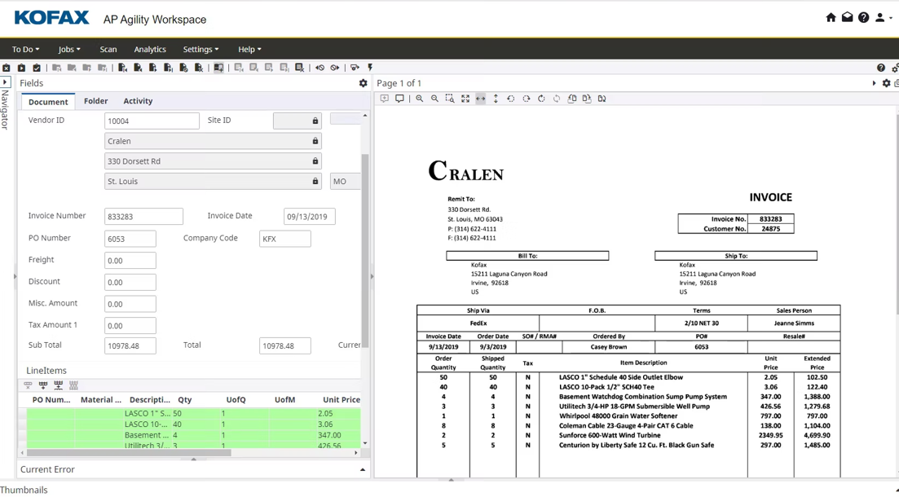Click the lock icon beside Cralen field
Image resolution: width=899 pixels, height=497 pixels.
point(315,141)
